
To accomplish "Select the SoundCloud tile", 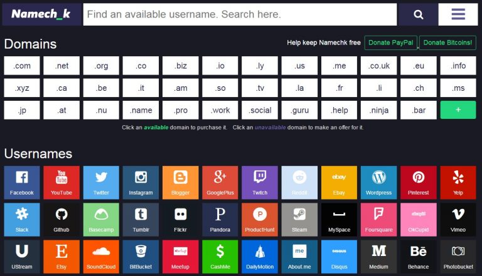I will tap(101, 257).
